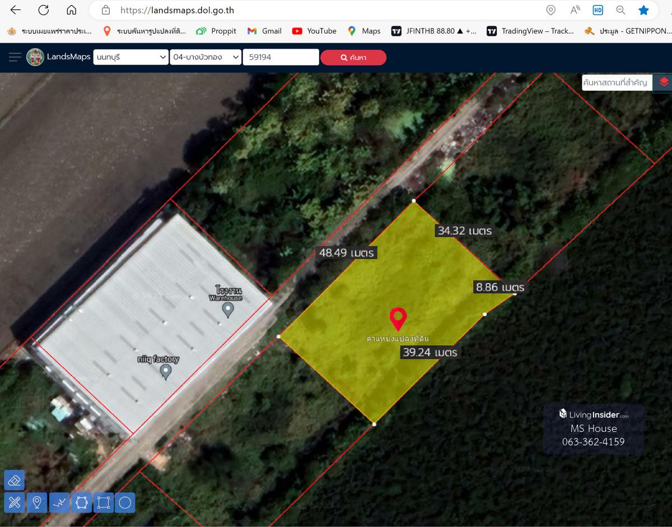Image resolution: width=672 pixels, height=527 pixels.
Task: Expand the 04-บางบัวทอง district dropdown
Action: 206,57
